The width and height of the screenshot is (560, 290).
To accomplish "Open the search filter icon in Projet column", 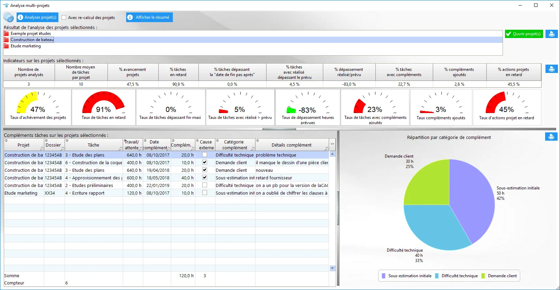I will (x=42, y=149).
